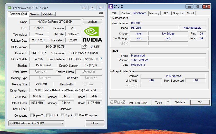The height and width of the screenshot is (134, 216).
Task: Click the Model value P170EM
Action: 154,28
